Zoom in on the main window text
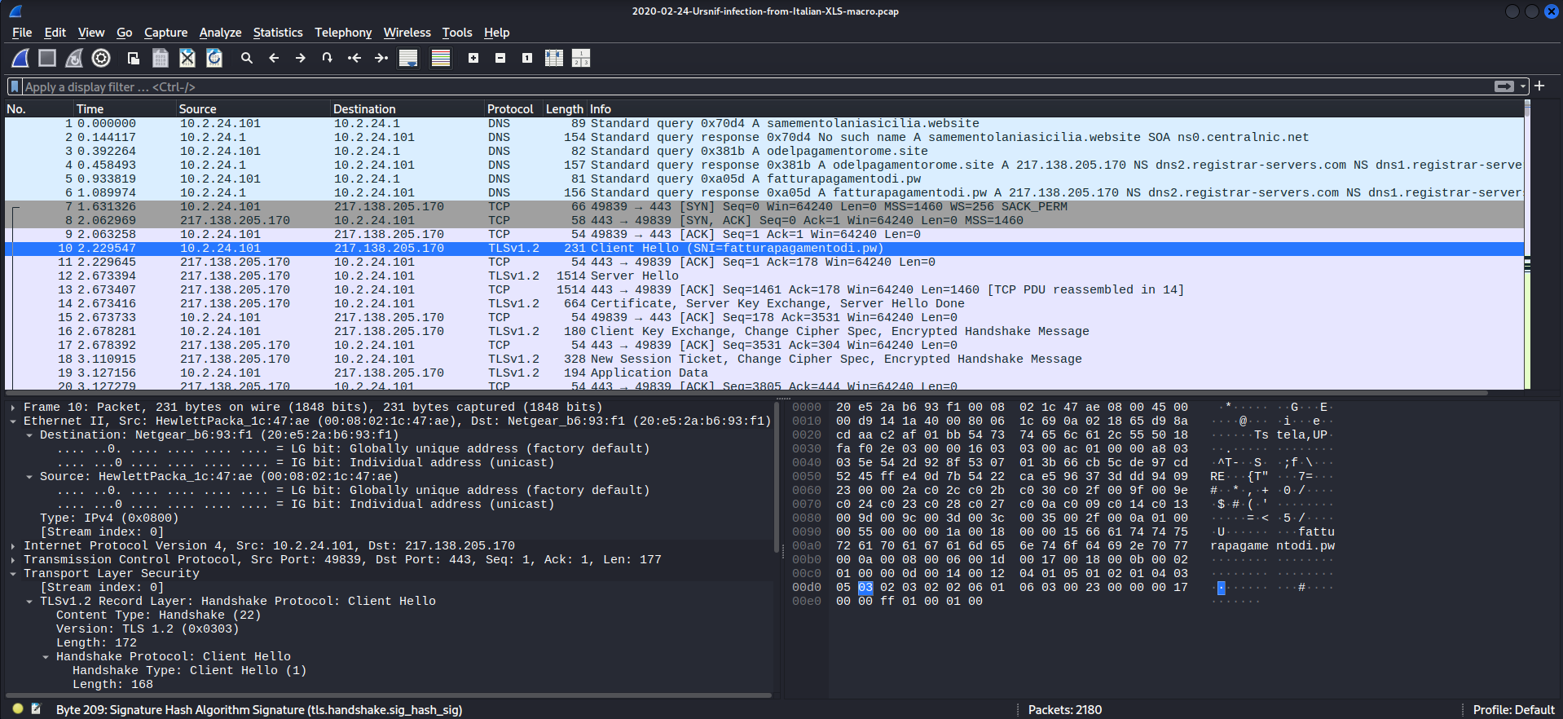Screen dimensions: 1563x719 [x=473, y=58]
